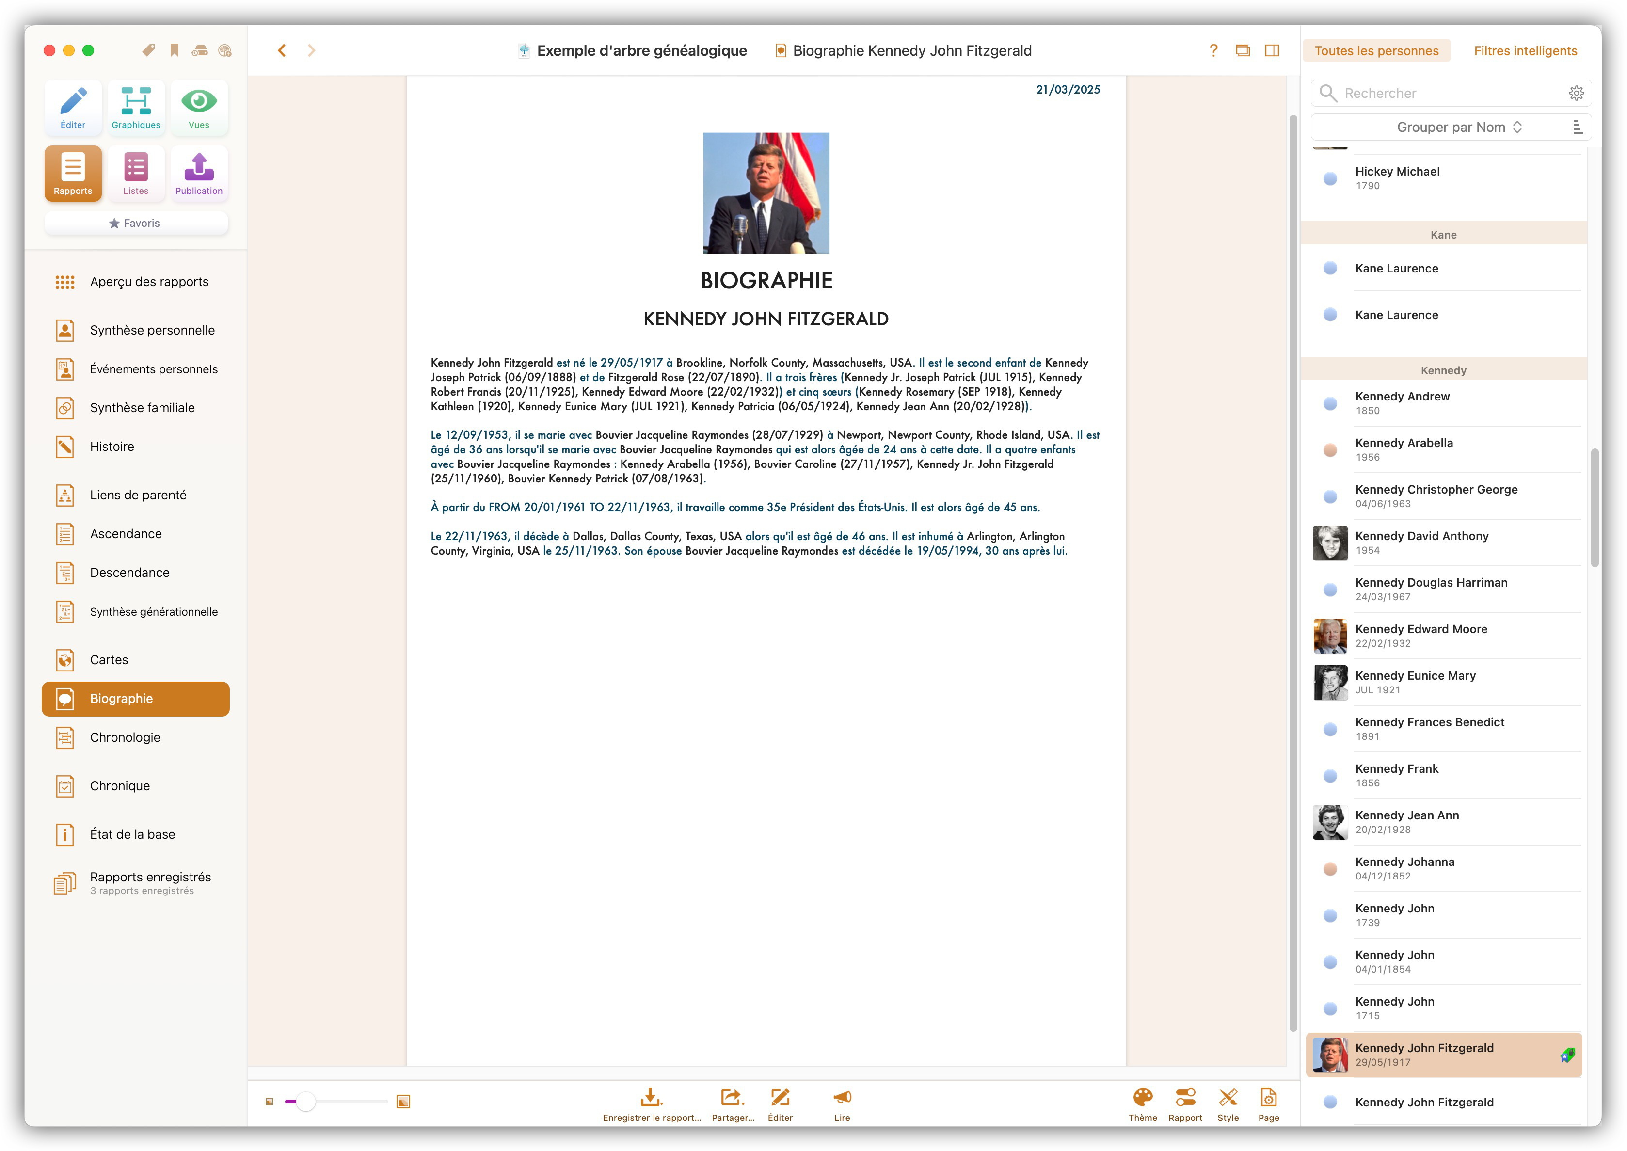Open État de la base report
Screen dimensions: 1627x1151
click(x=136, y=834)
